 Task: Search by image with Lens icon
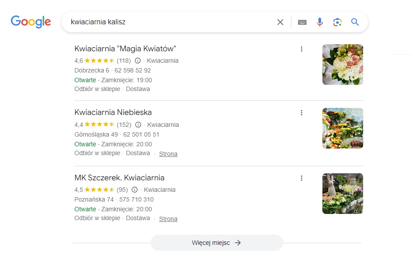(x=337, y=22)
